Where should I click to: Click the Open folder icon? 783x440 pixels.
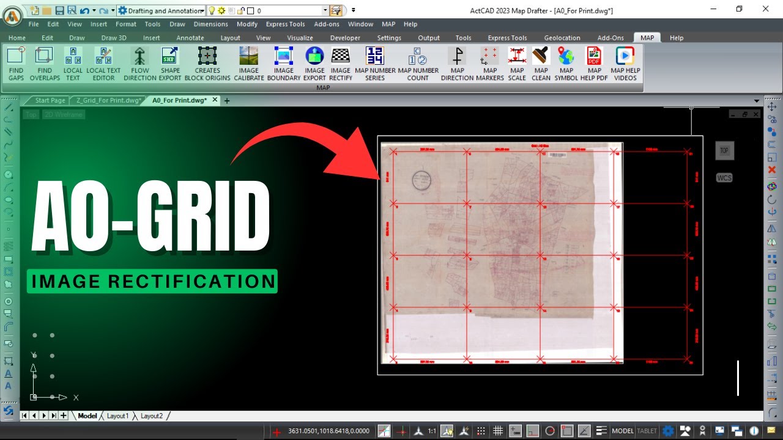coord(45,10)
